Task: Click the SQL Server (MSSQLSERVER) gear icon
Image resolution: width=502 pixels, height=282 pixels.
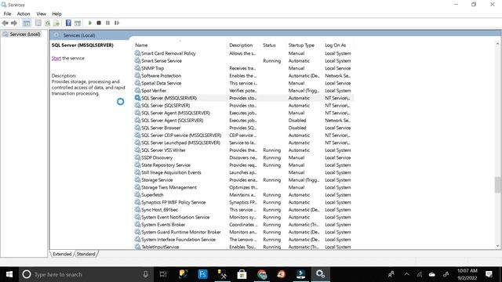Action: click(137, 98)
